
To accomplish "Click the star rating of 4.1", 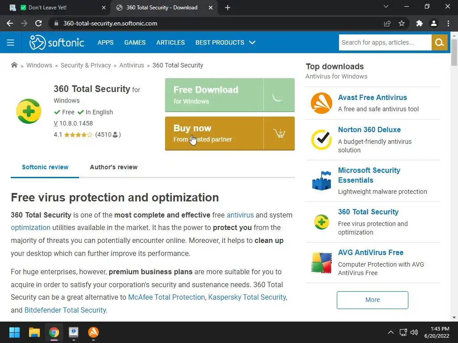I will pyautogui.click(x=78, y=135).
